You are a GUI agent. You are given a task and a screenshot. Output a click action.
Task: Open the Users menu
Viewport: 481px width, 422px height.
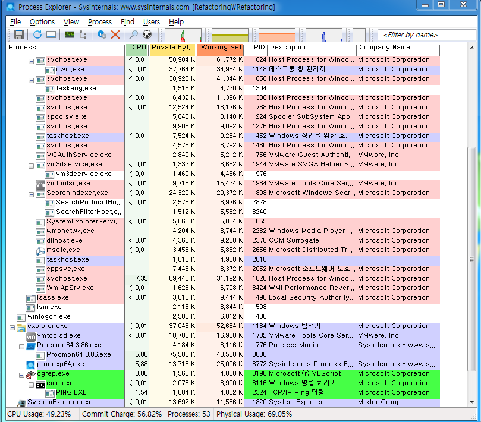(152, 22)
